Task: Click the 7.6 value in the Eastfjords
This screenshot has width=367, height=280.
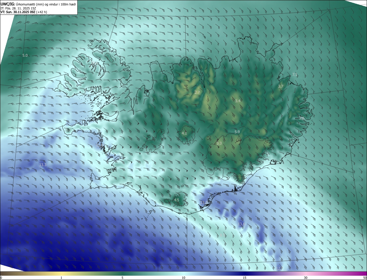Action: pos(301,118)
